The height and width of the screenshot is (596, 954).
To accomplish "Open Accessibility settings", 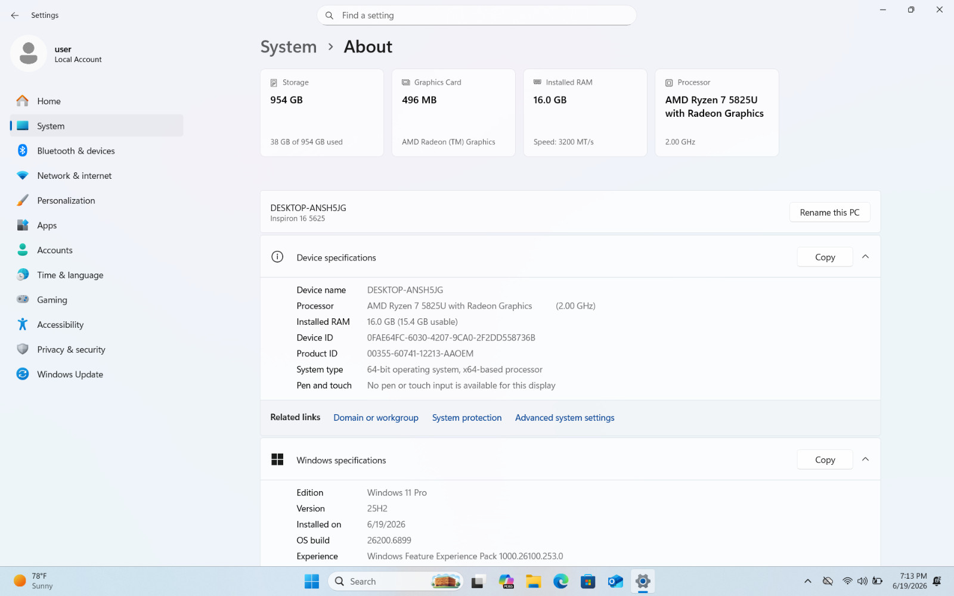I will [x=97, y=325].
